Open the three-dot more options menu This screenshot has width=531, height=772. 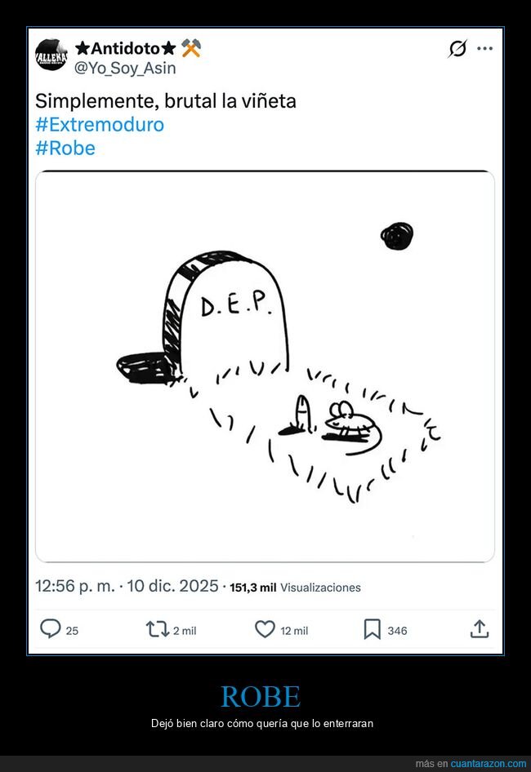[485, 49]
